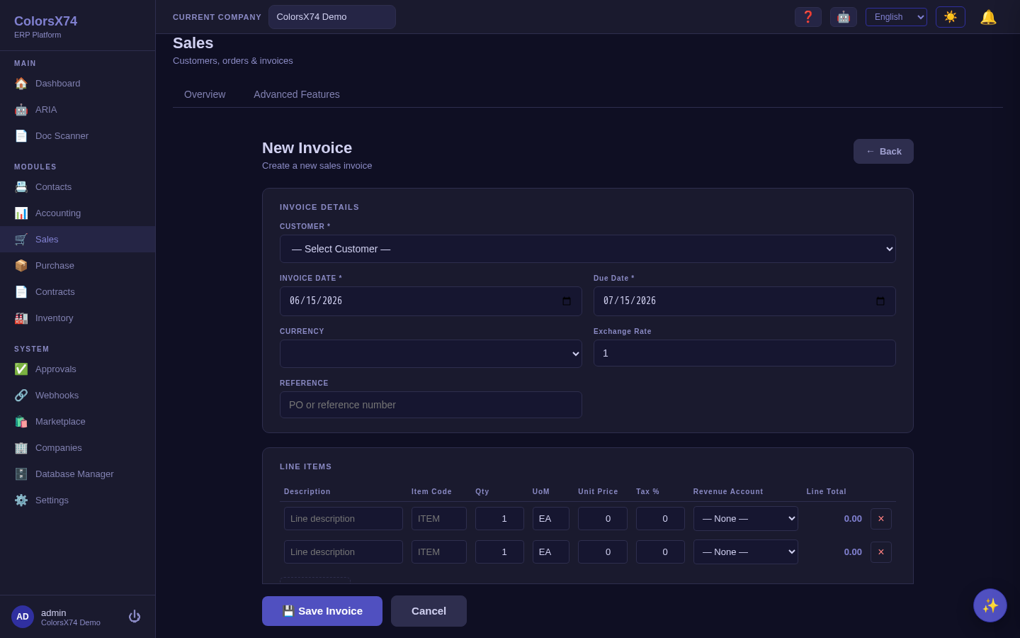This screenshot has height=638, width=1020.
Task: Open the Accounting chart icon
Action: (21, 213)
